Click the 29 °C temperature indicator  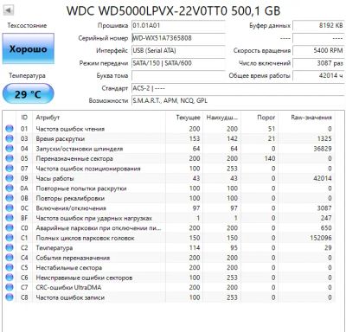point(28,93)
